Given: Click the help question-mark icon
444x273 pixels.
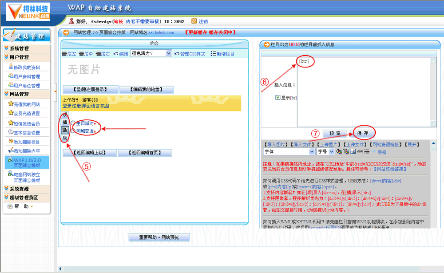Looking at the screenshot, I should coord(10,206).
